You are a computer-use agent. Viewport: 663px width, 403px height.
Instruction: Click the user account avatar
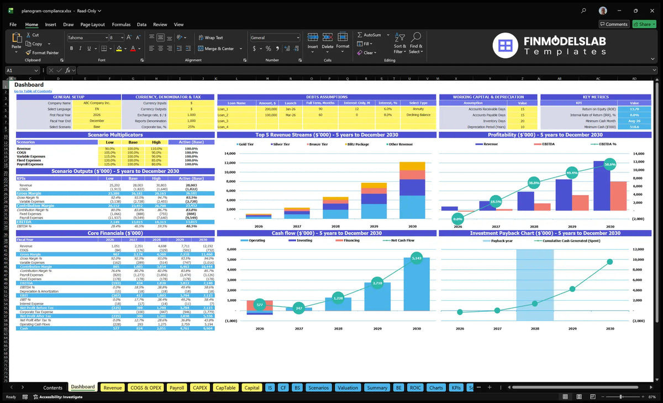(x=603, y=11)
